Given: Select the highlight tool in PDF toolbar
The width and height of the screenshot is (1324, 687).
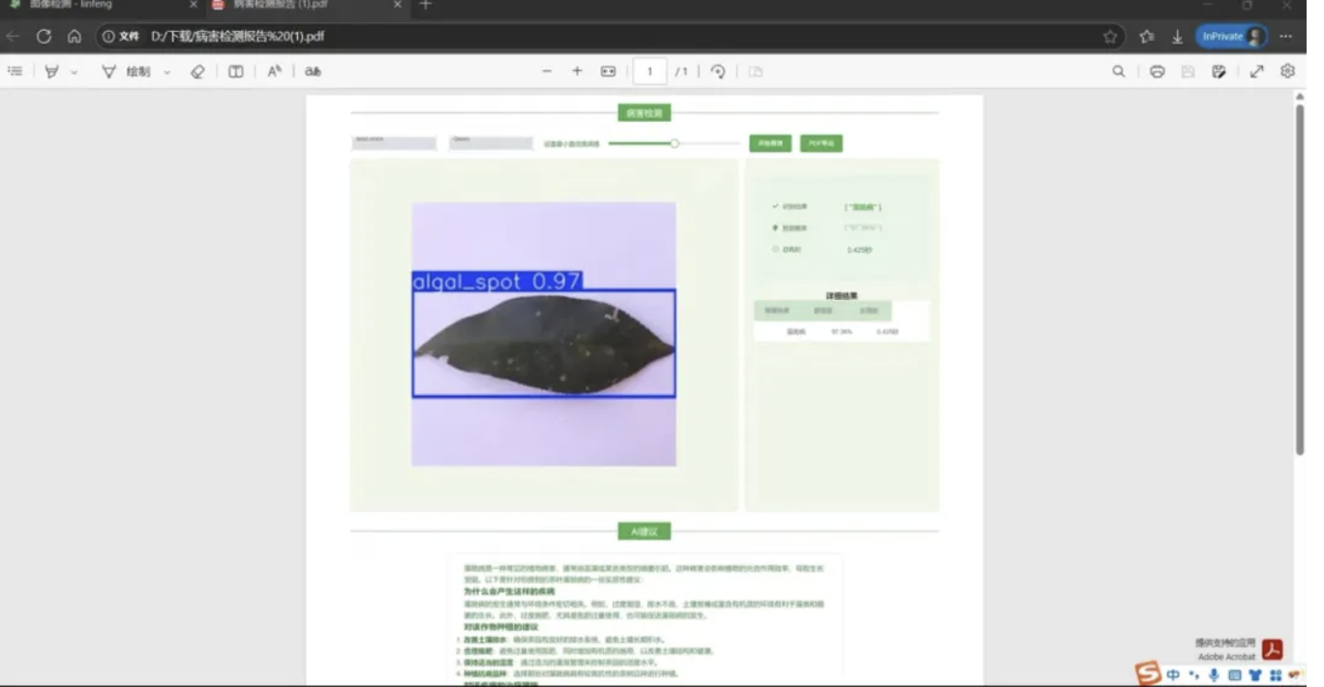Looking at the screenshot, I should (51, 72).
